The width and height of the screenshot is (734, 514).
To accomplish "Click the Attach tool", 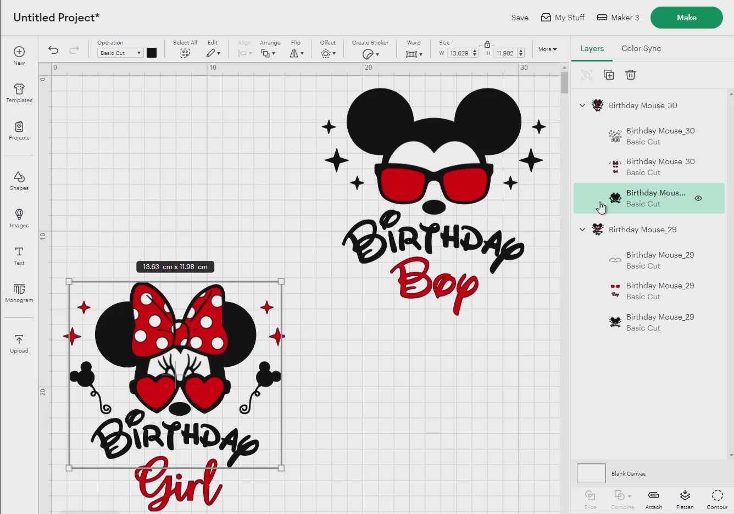I will click(654, 499).
